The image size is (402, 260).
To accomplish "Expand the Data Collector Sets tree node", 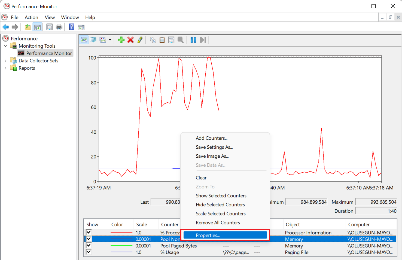I will tap(5, 61).
